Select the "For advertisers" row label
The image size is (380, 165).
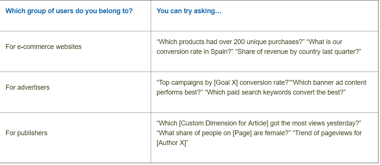[x=28, y=87]
